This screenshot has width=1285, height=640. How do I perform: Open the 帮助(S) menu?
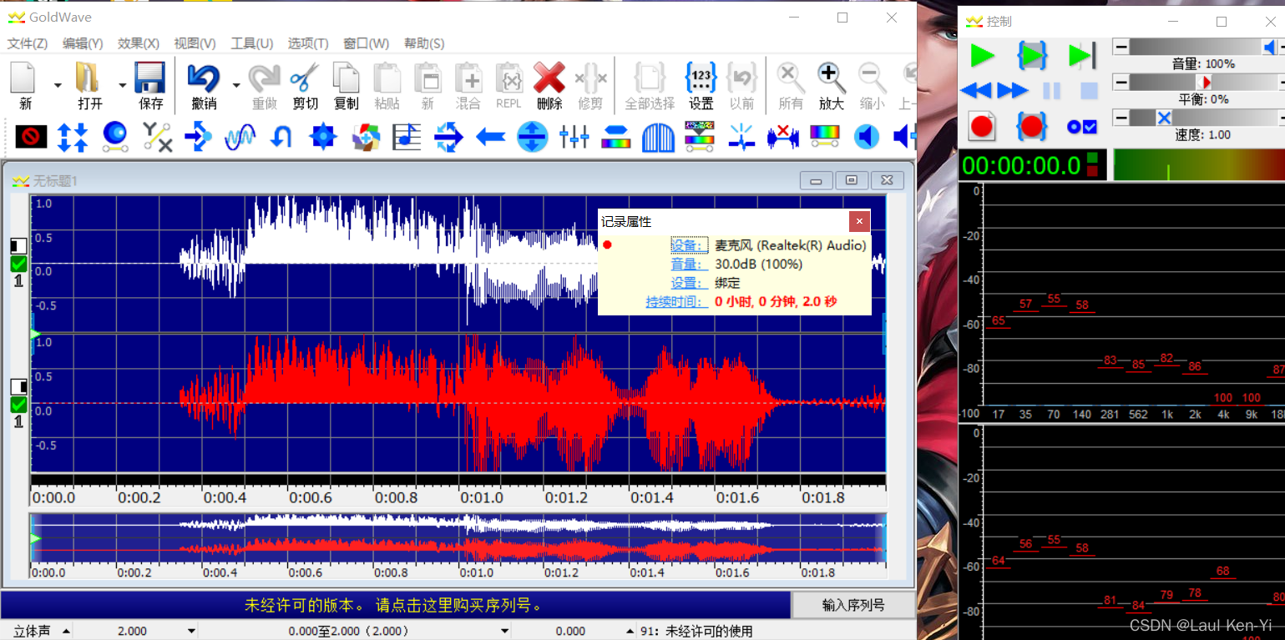pos(424,43)
